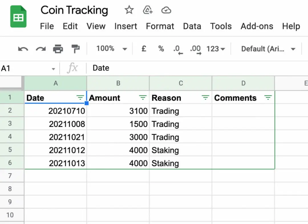Select the Paint format roller icon
The width and height of the screenshot is (308, 224).
[x=76, y=49]
